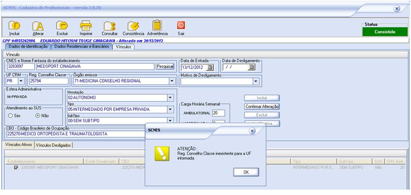Click the Pesquisar button
The width and height of the screenshot is (411, 195).
tap(164, 66)
